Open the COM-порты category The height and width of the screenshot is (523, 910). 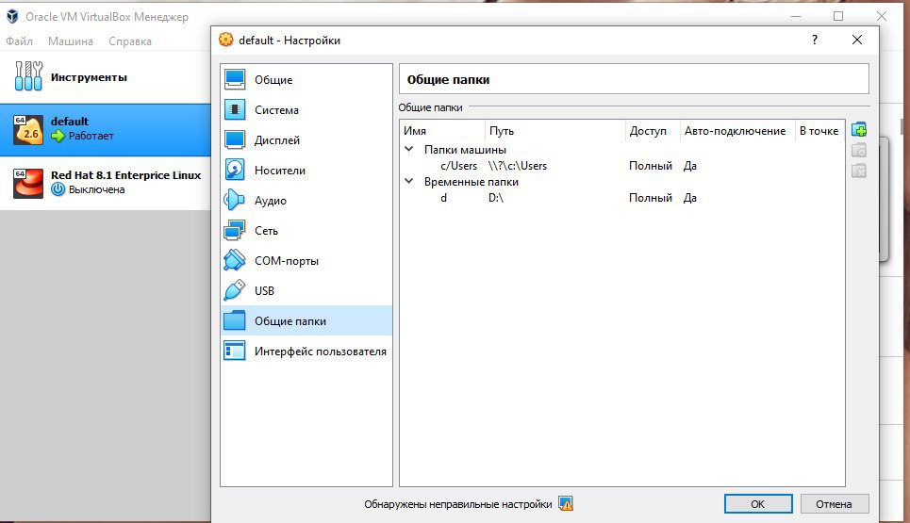[x=306, y=260]
